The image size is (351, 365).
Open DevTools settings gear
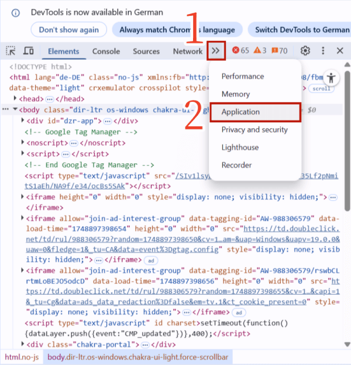pyautogui.click(x=305, y=50)
